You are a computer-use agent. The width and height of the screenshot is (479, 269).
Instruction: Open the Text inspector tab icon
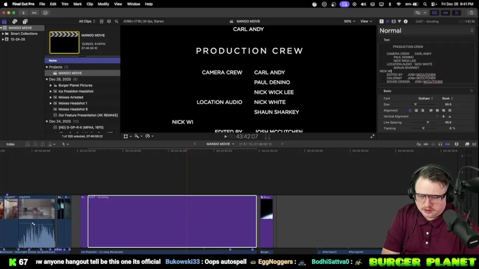(381, 21)
